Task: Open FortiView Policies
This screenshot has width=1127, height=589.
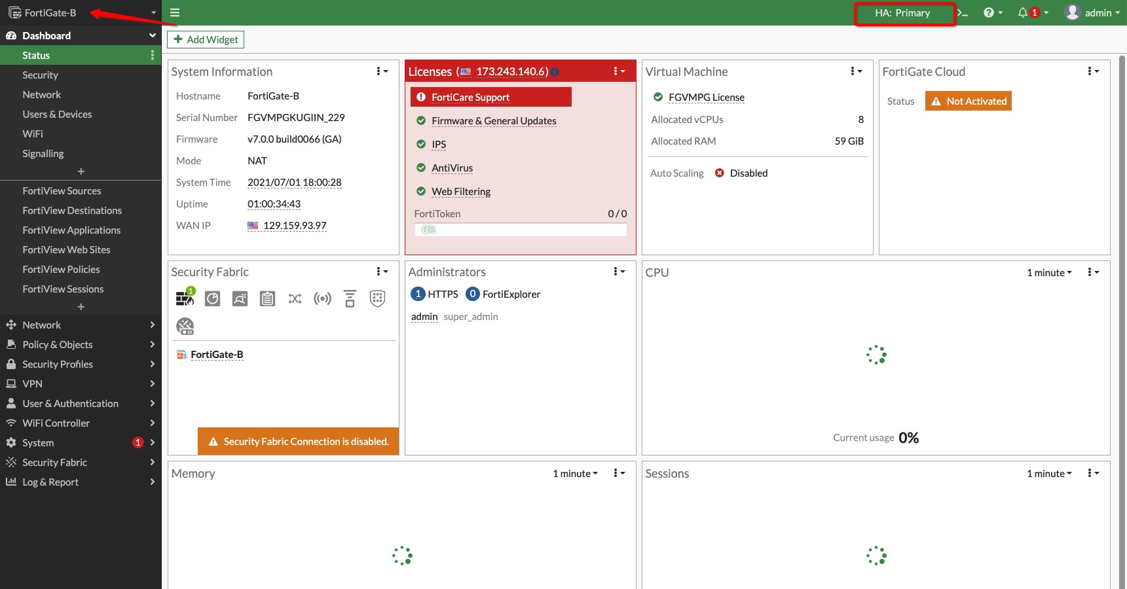Action: point(81,270)
